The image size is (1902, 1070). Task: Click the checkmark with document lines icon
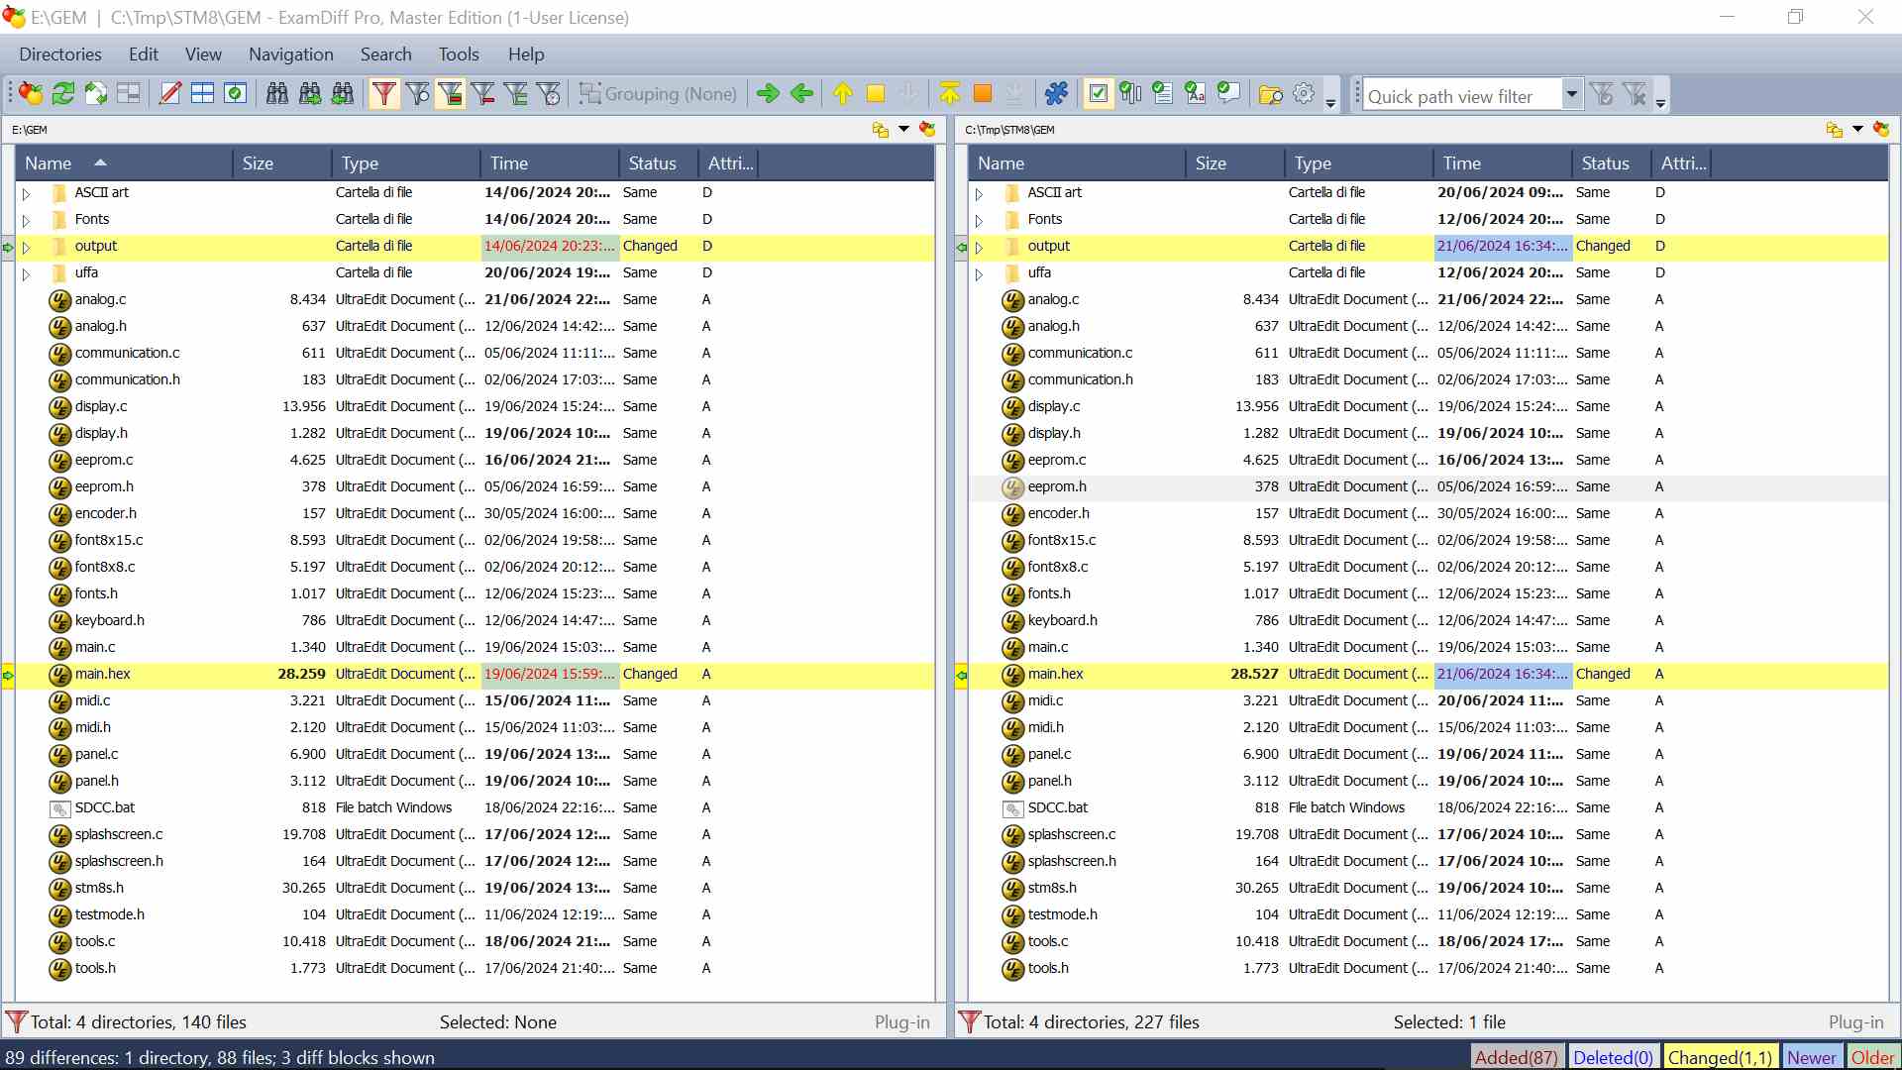(1163, 94)
